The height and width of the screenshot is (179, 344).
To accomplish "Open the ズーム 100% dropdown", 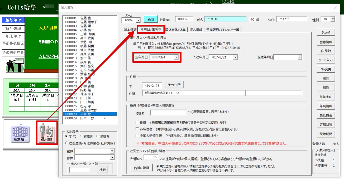I will 138,20.
